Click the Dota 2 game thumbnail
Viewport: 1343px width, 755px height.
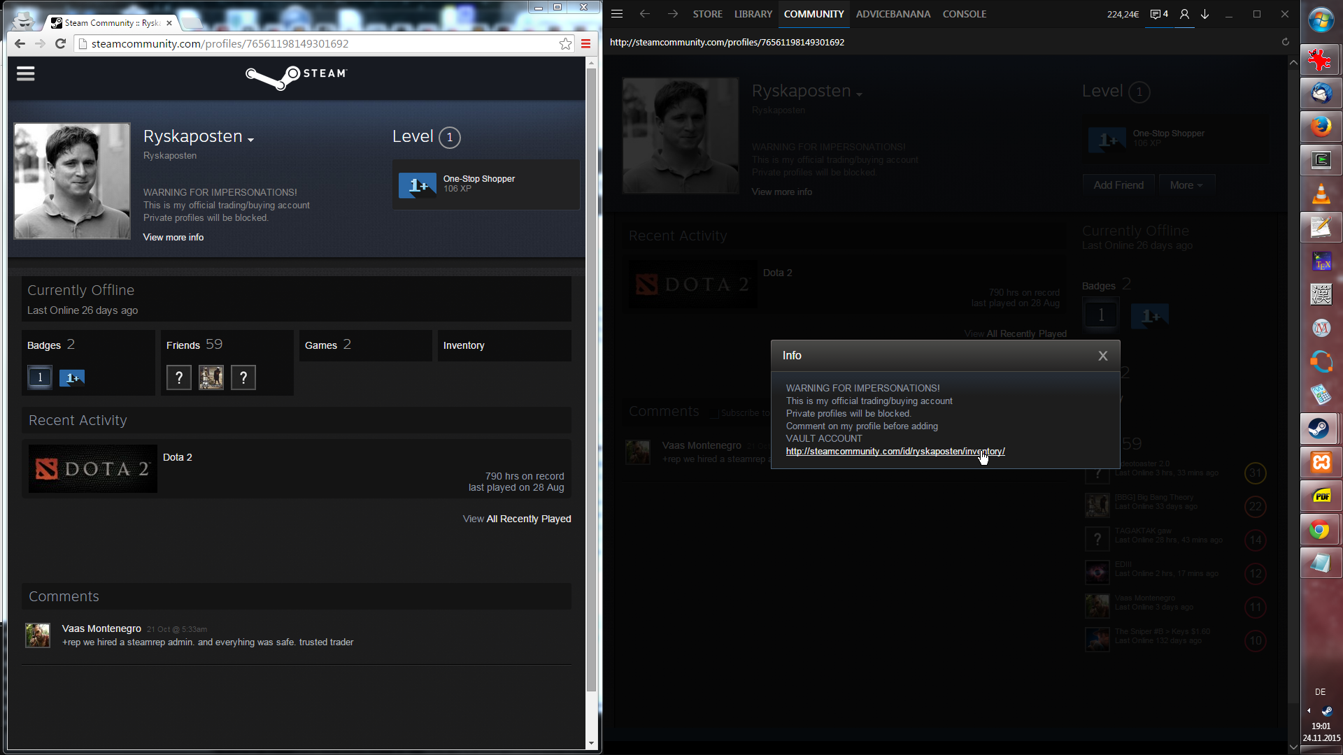pos(93,468)
